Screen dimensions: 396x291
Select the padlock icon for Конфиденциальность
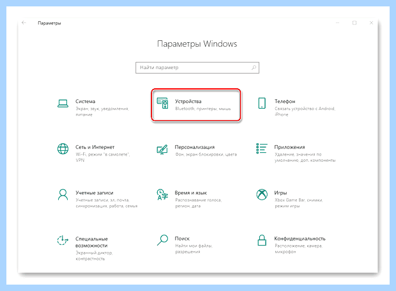(x=262, y=240)
